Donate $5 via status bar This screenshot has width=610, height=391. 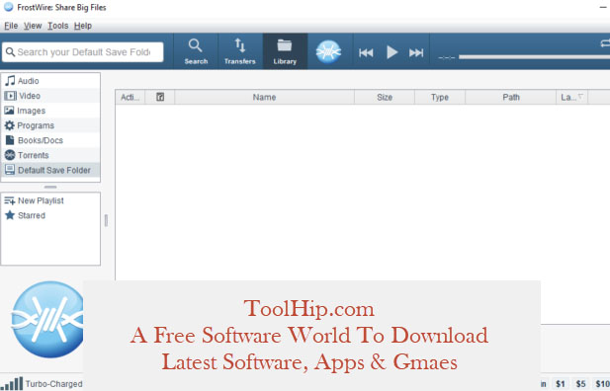click(580, 384)
